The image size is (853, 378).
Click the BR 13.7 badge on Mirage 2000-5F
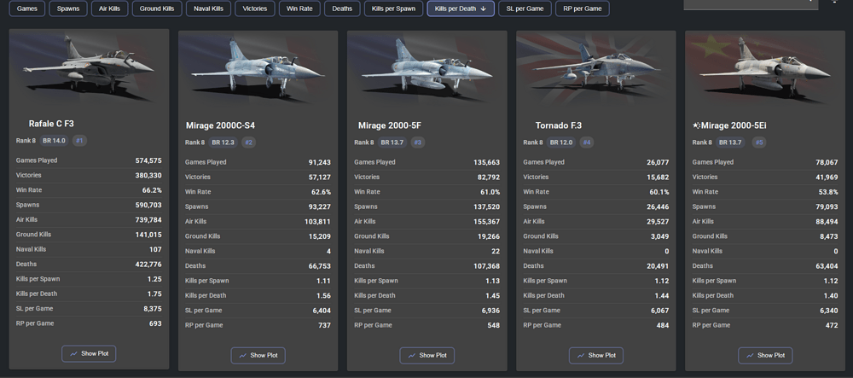point(392,142)
